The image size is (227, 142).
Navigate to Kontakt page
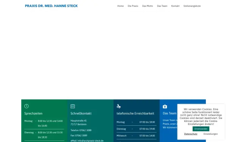point(175,6)
